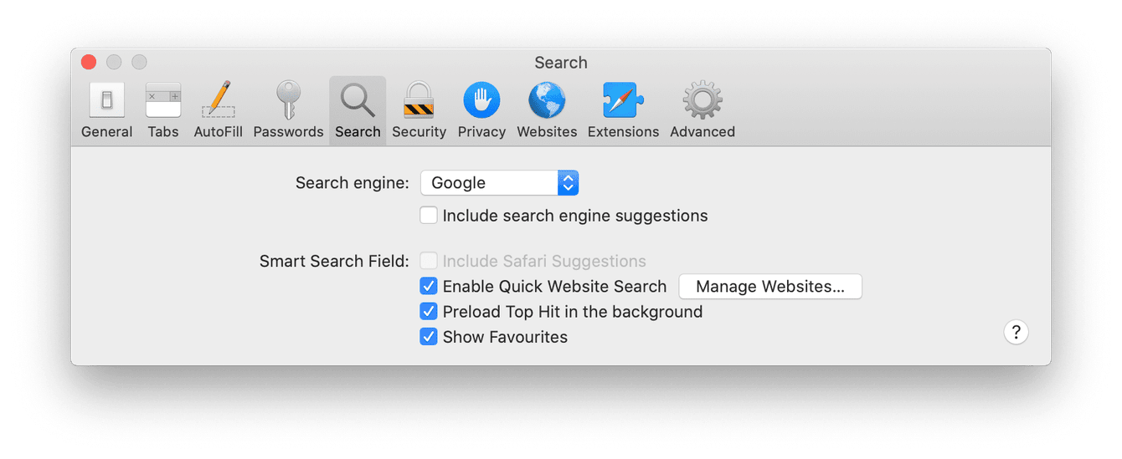Open help with question mark button
The width and height of the screenshot is (1122, 459).
[x=1016, y=332]
